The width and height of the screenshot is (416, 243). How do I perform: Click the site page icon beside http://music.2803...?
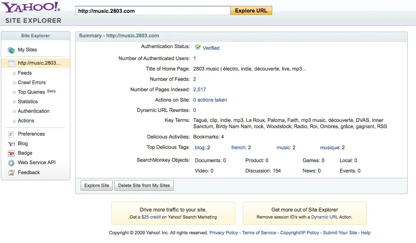11,63
